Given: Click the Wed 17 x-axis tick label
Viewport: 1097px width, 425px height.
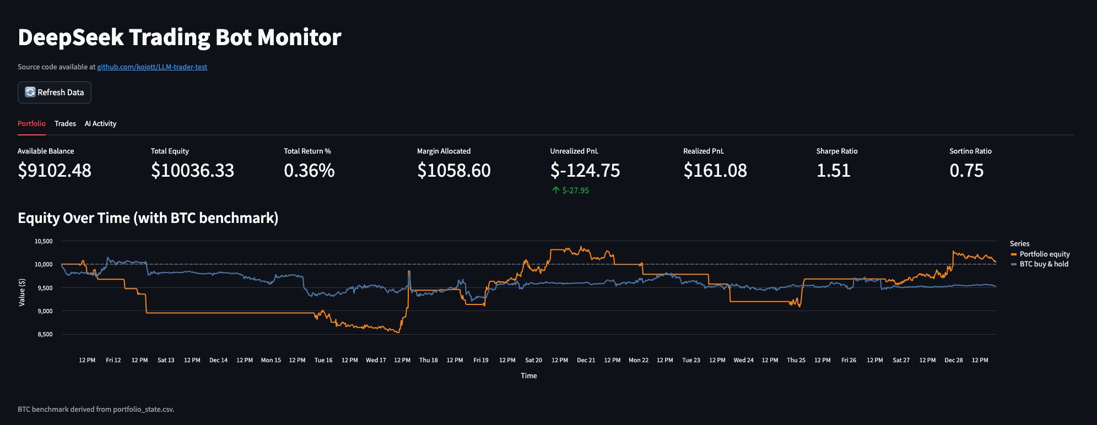Looking at the screenshot, I should pos(376,360).
